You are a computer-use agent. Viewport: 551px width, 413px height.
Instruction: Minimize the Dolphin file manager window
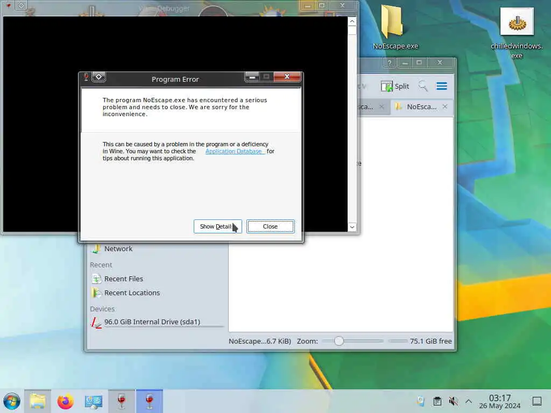pos(405,63)
